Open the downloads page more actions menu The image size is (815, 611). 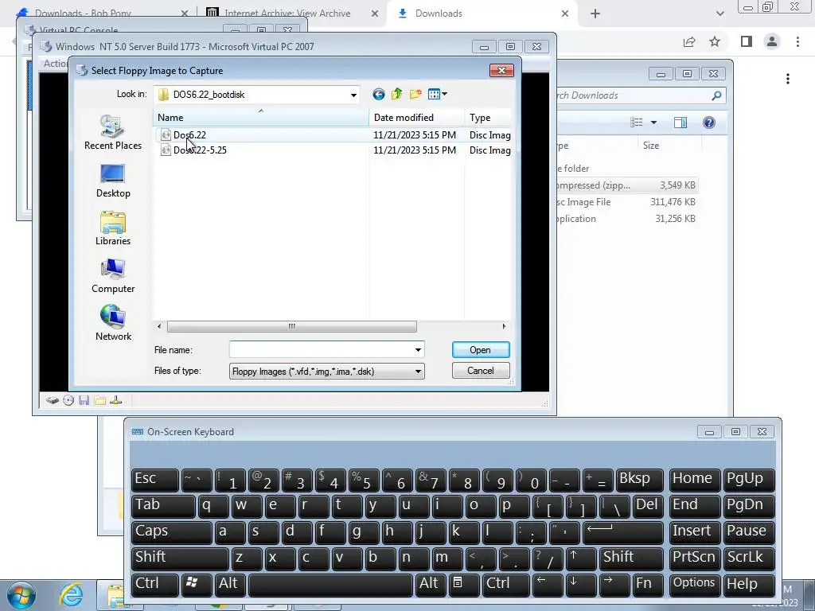coord(788,79)
